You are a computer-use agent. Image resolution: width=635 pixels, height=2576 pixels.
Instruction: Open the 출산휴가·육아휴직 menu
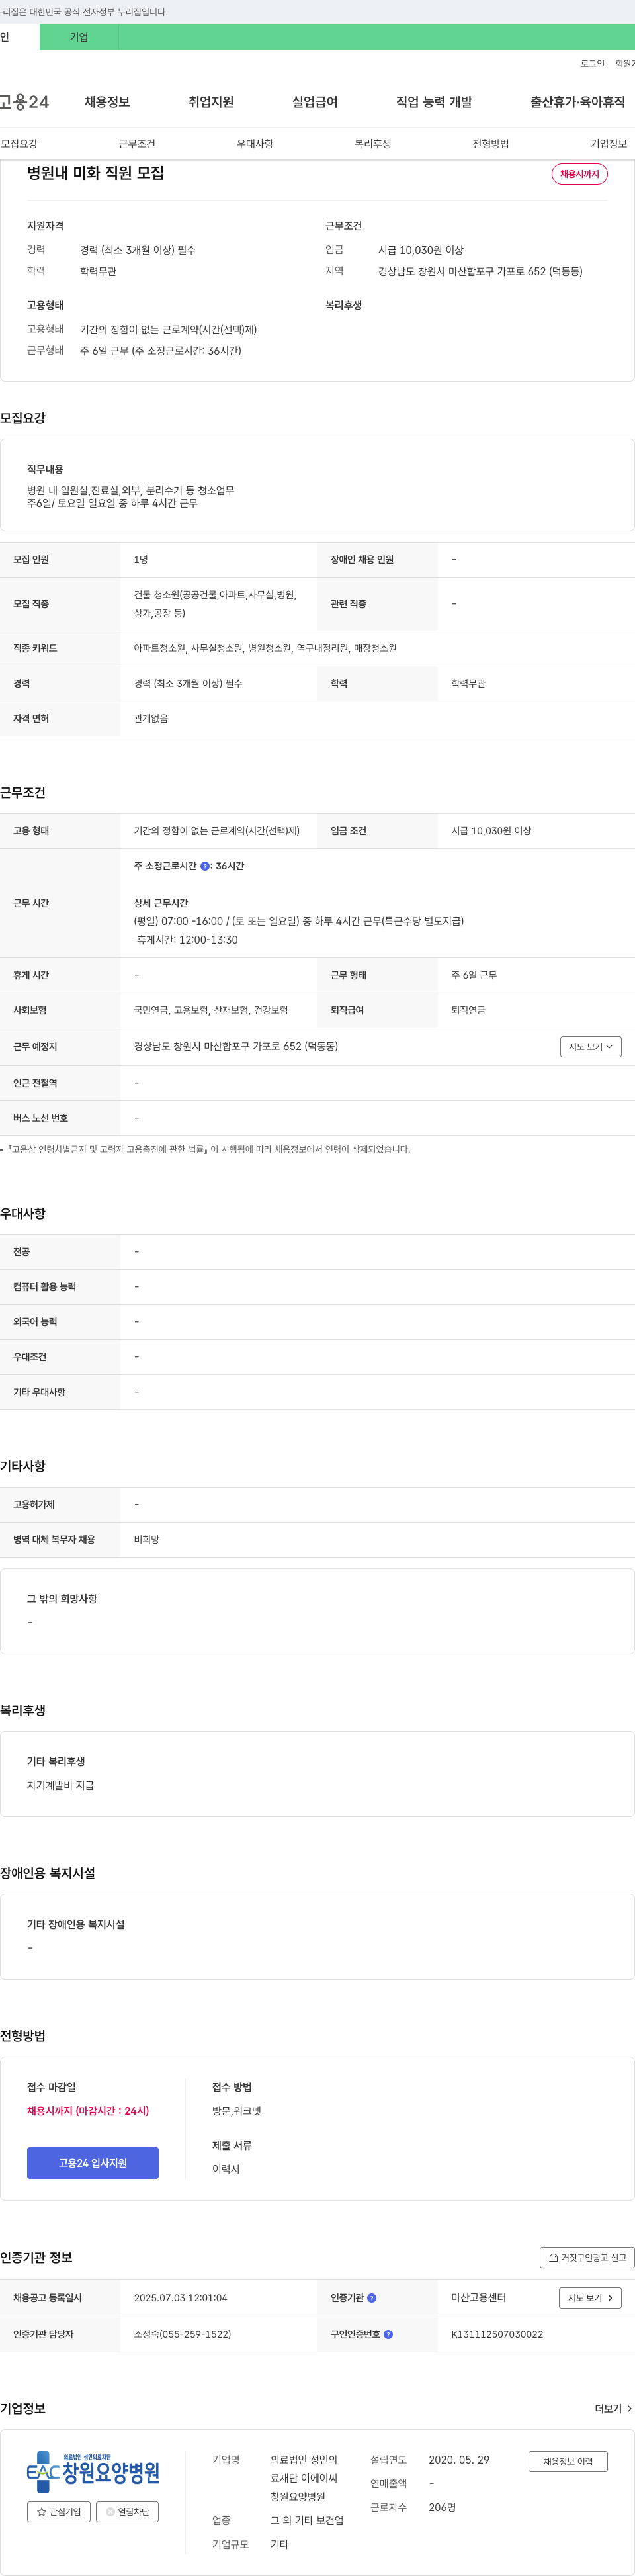point(578,102)
